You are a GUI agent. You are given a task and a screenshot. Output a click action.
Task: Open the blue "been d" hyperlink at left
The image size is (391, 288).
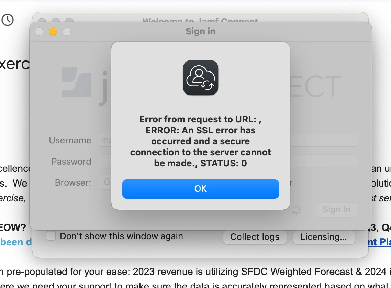(x=16, y=242)
